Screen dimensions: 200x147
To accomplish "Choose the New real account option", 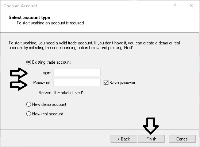I will 28,114.
